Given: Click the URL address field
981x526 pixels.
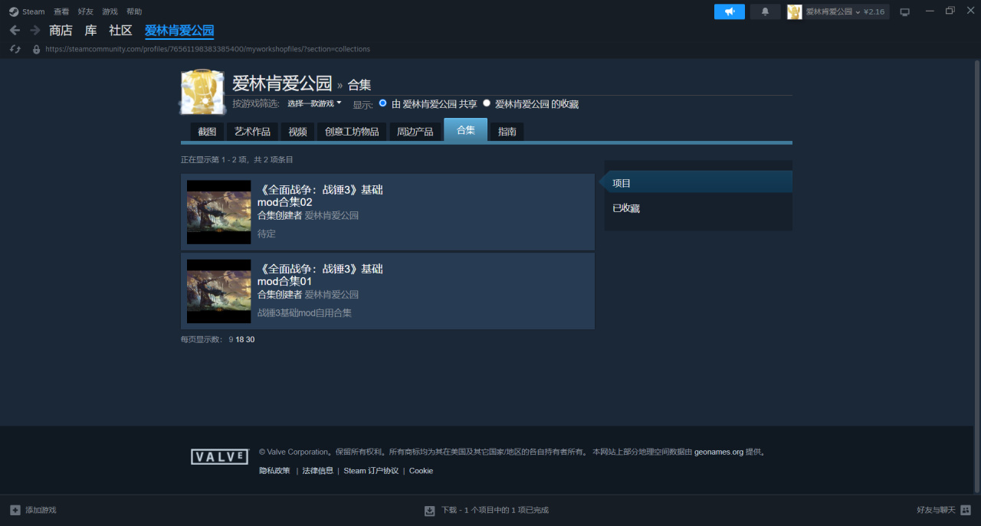Looking at the screenshot, I should 208,49.
